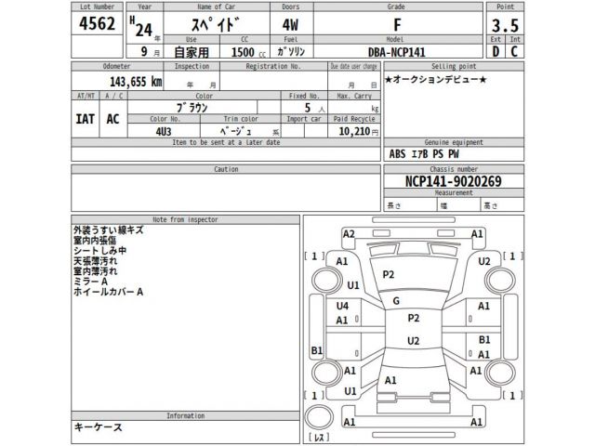Select the point score 3.5
Screen dimensions: 595x446
pos(505,25)
